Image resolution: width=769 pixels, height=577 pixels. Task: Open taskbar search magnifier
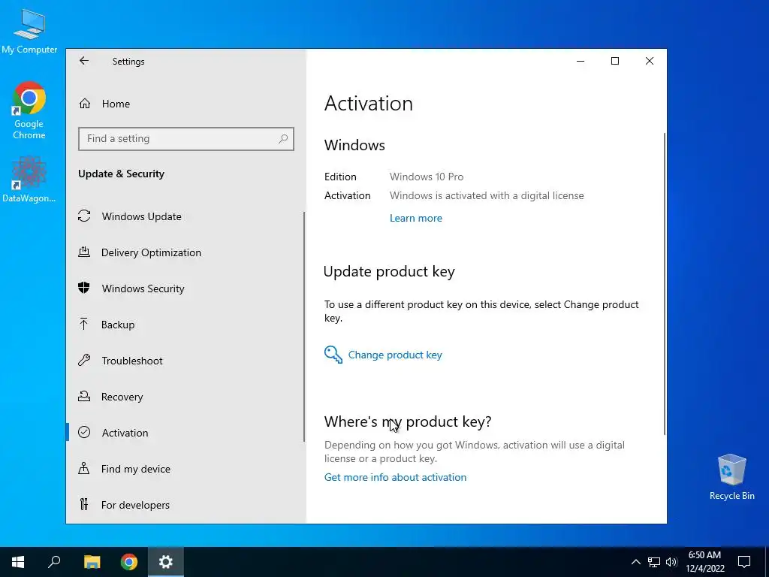tap(54, 562)
